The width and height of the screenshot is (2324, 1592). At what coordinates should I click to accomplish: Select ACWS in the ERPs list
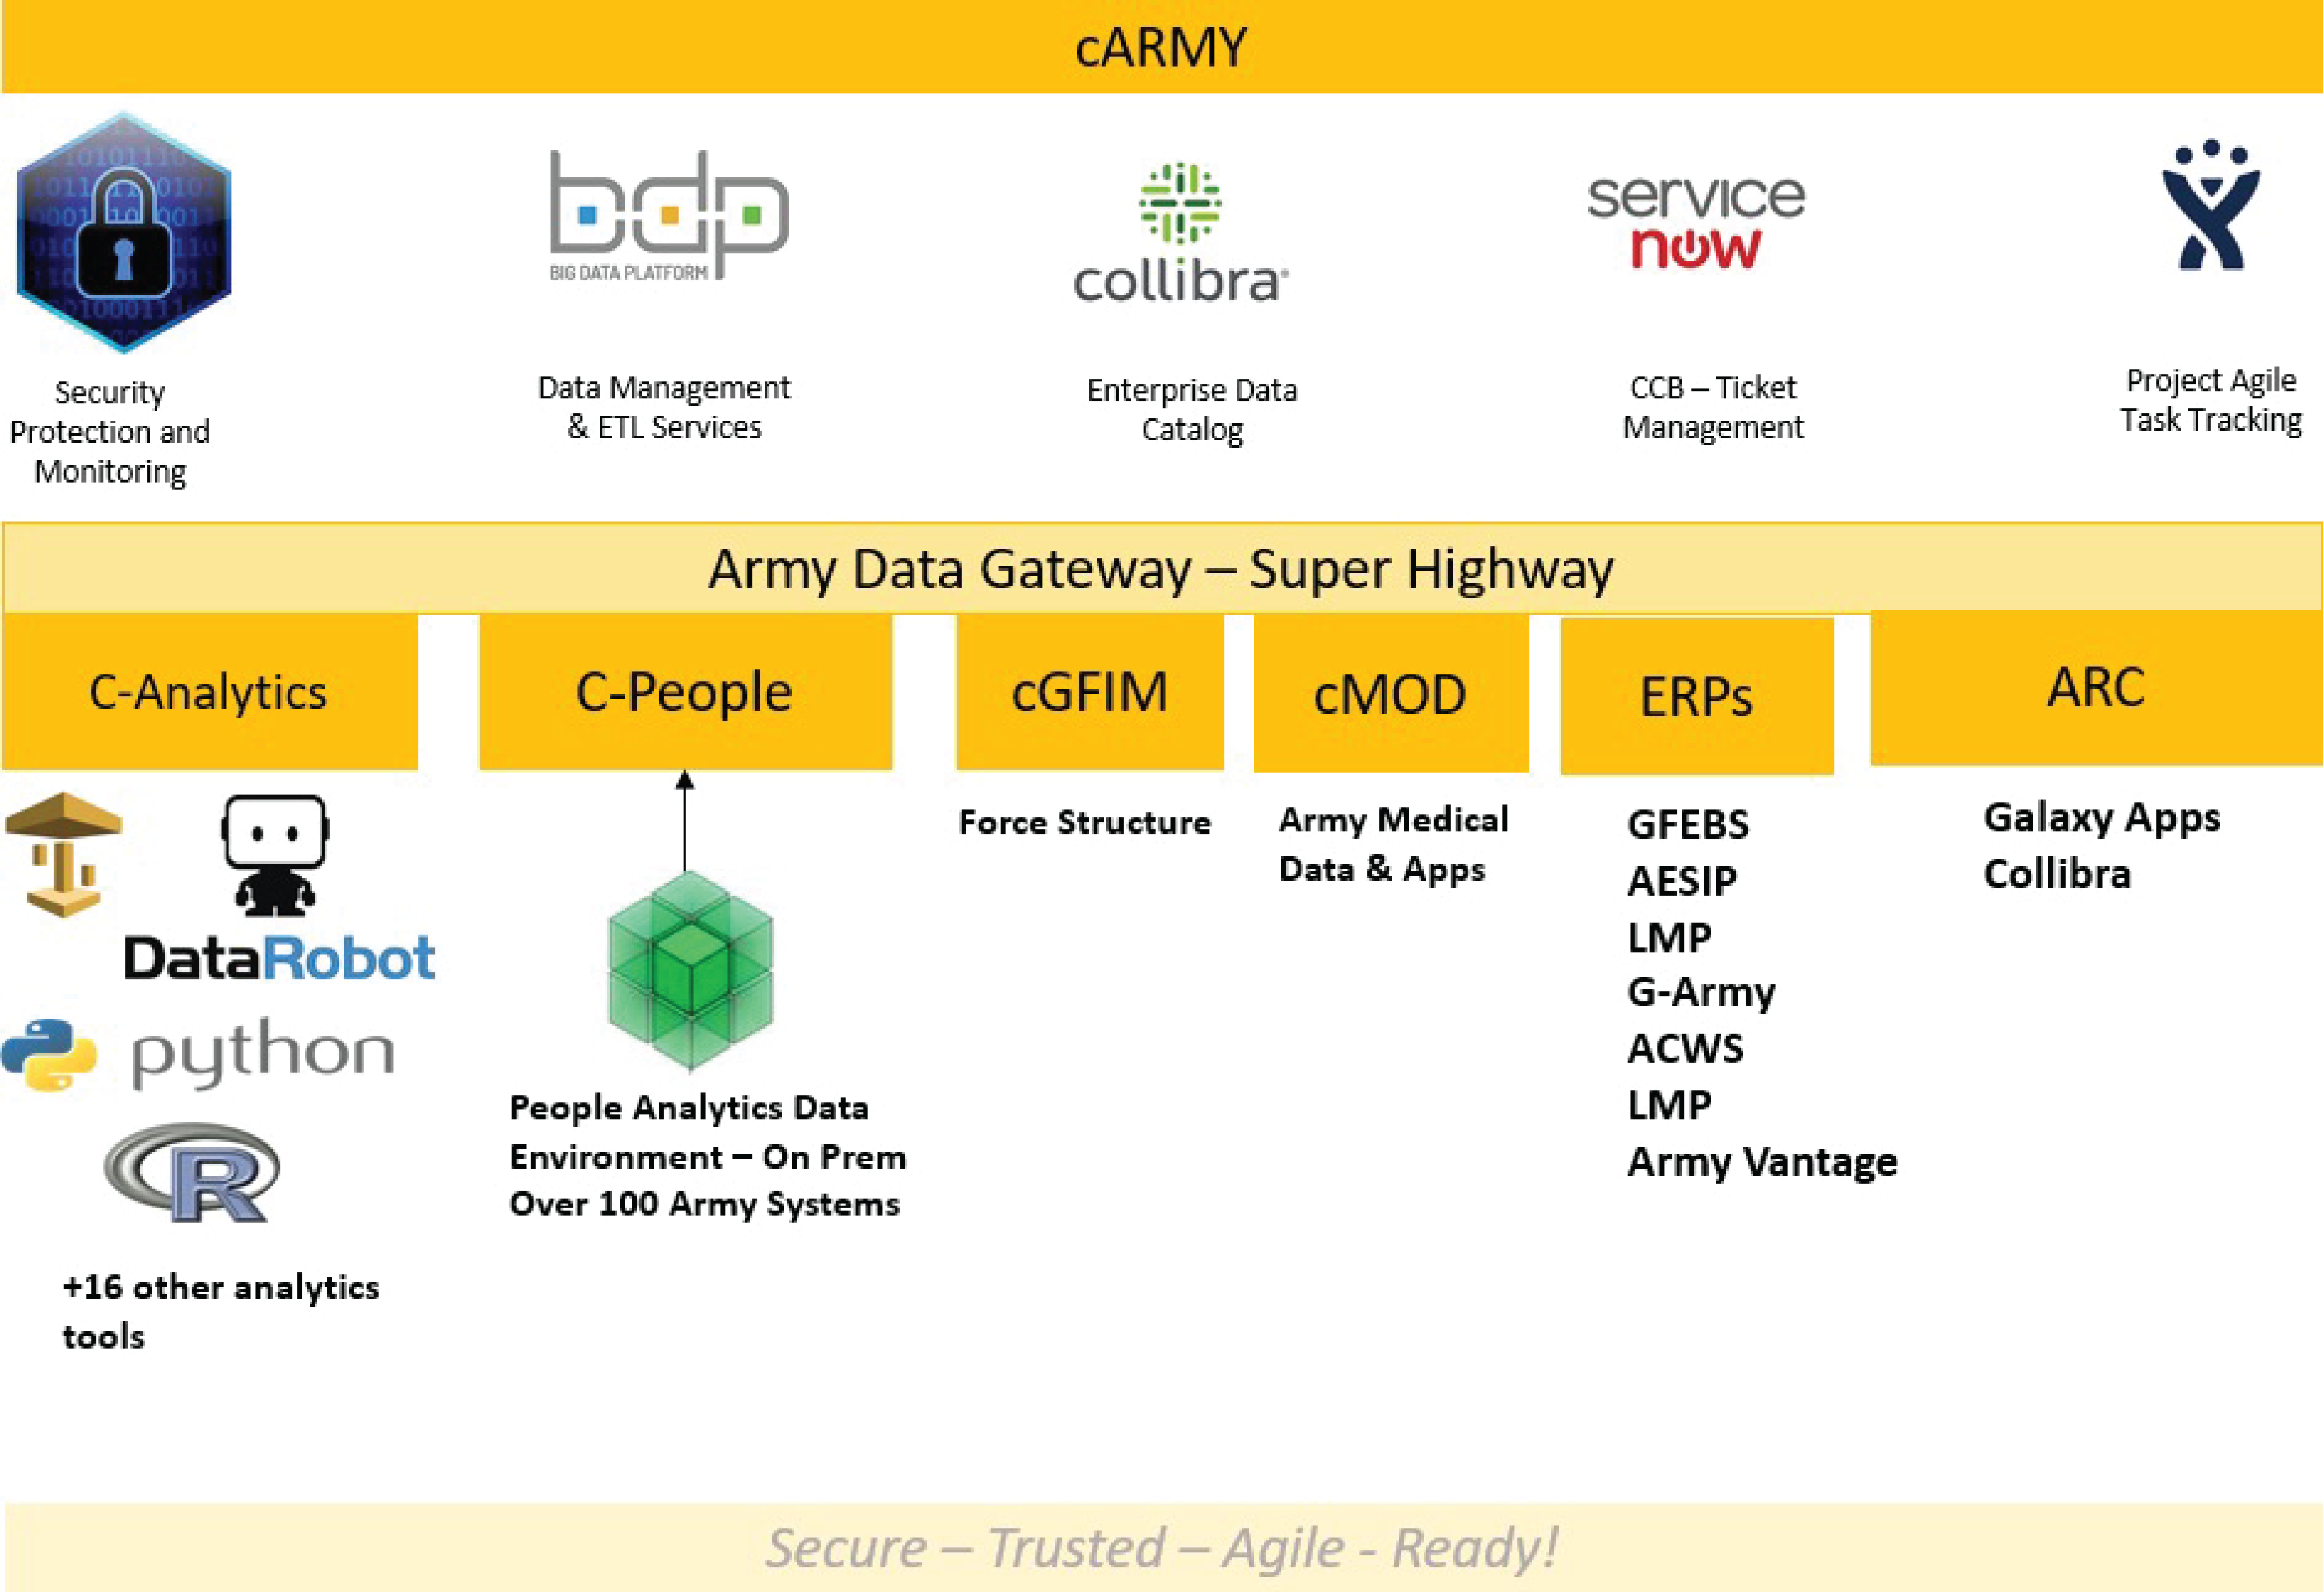(x=1685, y=1049)
